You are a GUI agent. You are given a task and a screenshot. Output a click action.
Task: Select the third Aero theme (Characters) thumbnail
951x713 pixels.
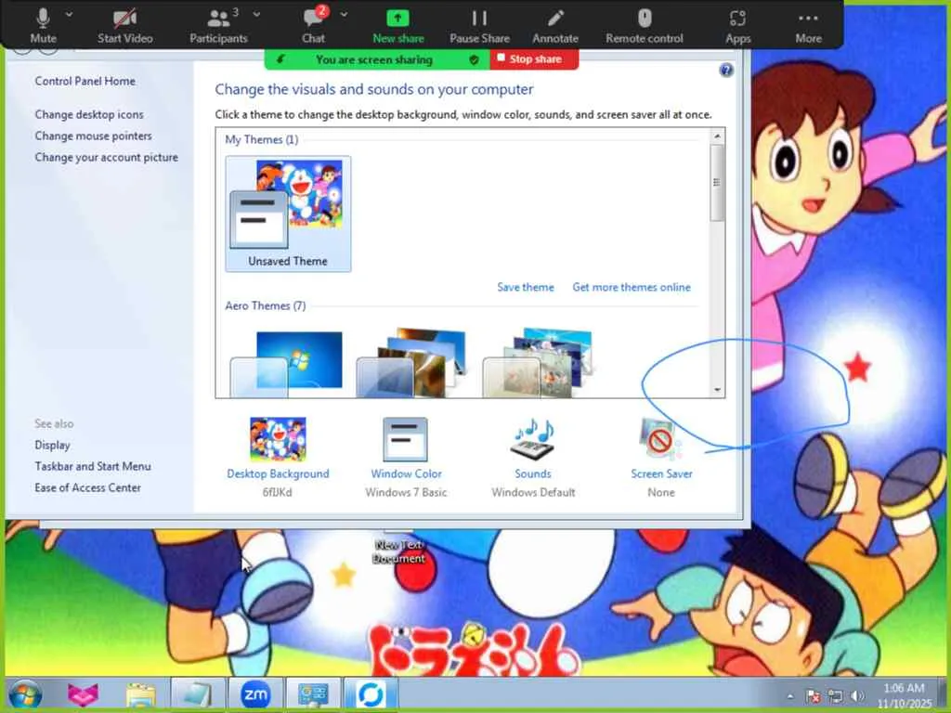pos(538,364)
